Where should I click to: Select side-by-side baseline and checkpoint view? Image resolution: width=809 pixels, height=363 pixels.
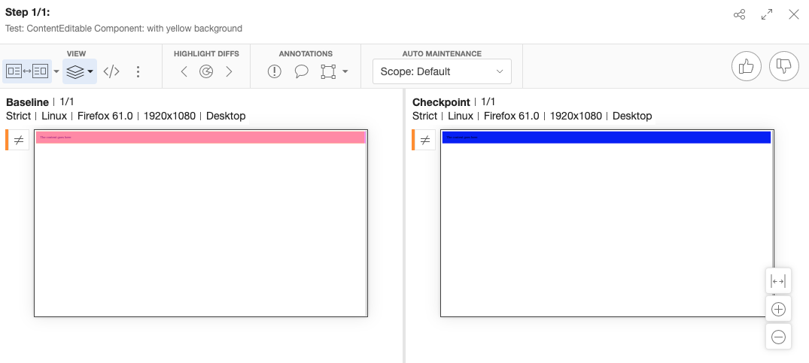click(27, 71)
